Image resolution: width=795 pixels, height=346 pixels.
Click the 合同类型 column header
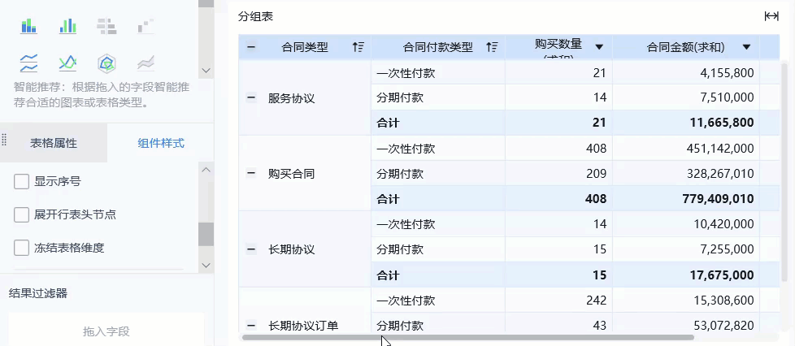click(x=304, y=48)
